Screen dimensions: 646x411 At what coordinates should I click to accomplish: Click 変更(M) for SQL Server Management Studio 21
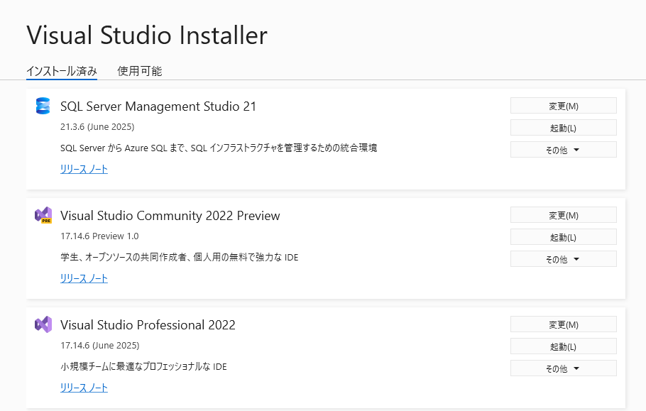click(x=563, y=106)
